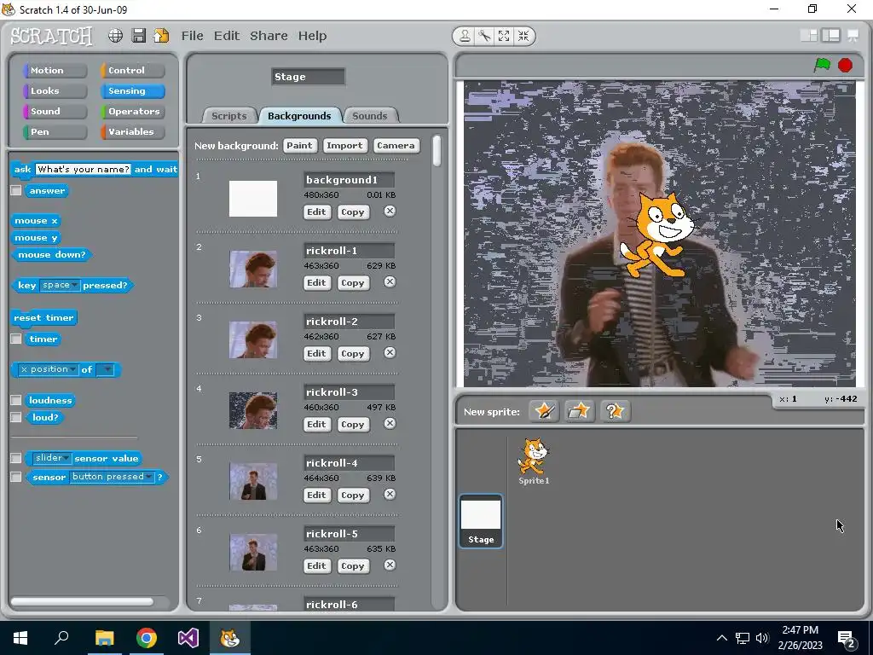Toggle the slider sensor value checkbox
873x655 pixels.
point(16,458)
